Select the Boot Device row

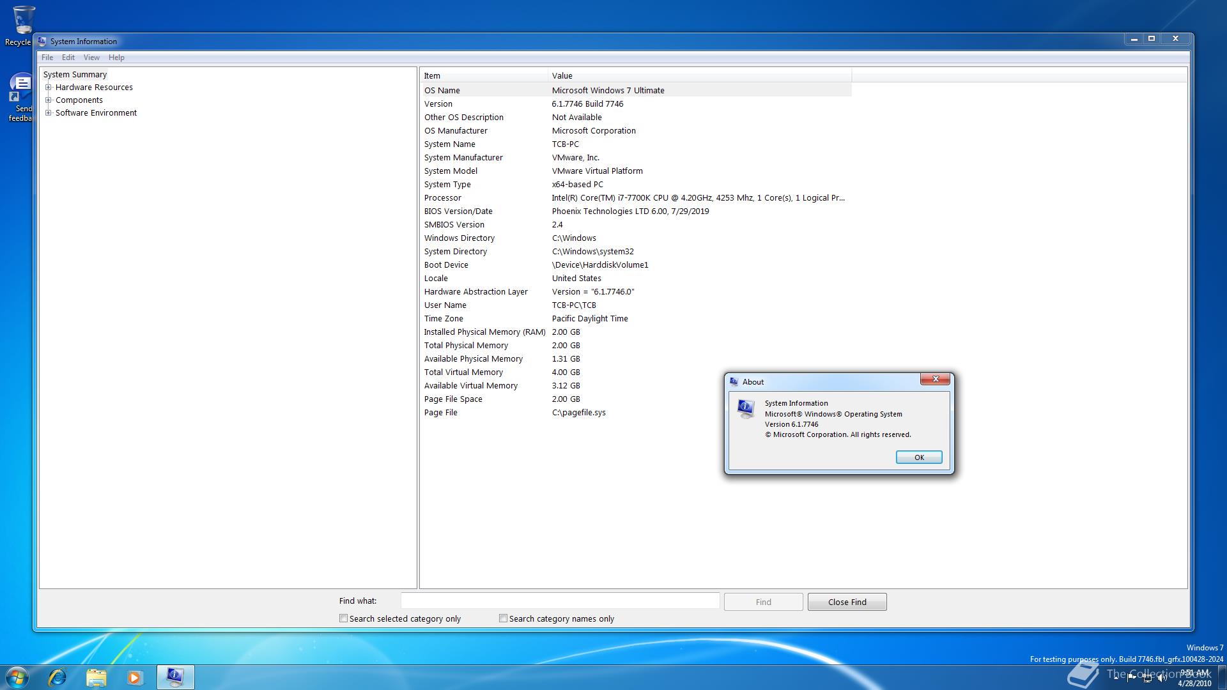637,265
